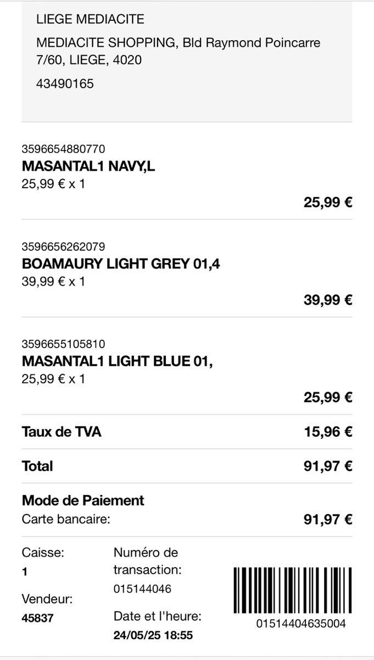374x660 pixels.
Task: Open the MASANTAL1 LIGHT BLUE 01 item
Action: click(x=117, y=361)
